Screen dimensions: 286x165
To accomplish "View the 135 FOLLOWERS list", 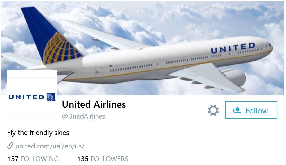I will pyautogui.click(x=103, y=159).
